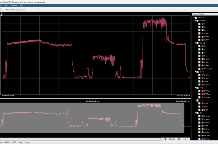The height and width of the screenshot is (144, 218).
Task: Open the Help menu
Action: (21, 5)
